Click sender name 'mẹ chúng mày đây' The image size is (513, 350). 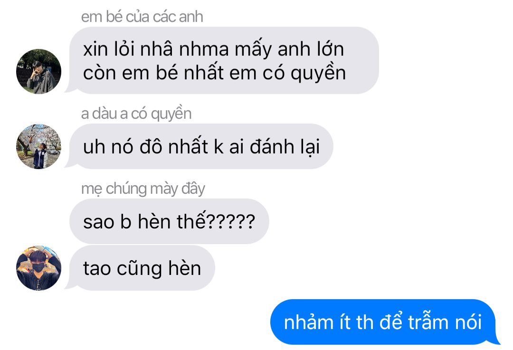point(143,189)
